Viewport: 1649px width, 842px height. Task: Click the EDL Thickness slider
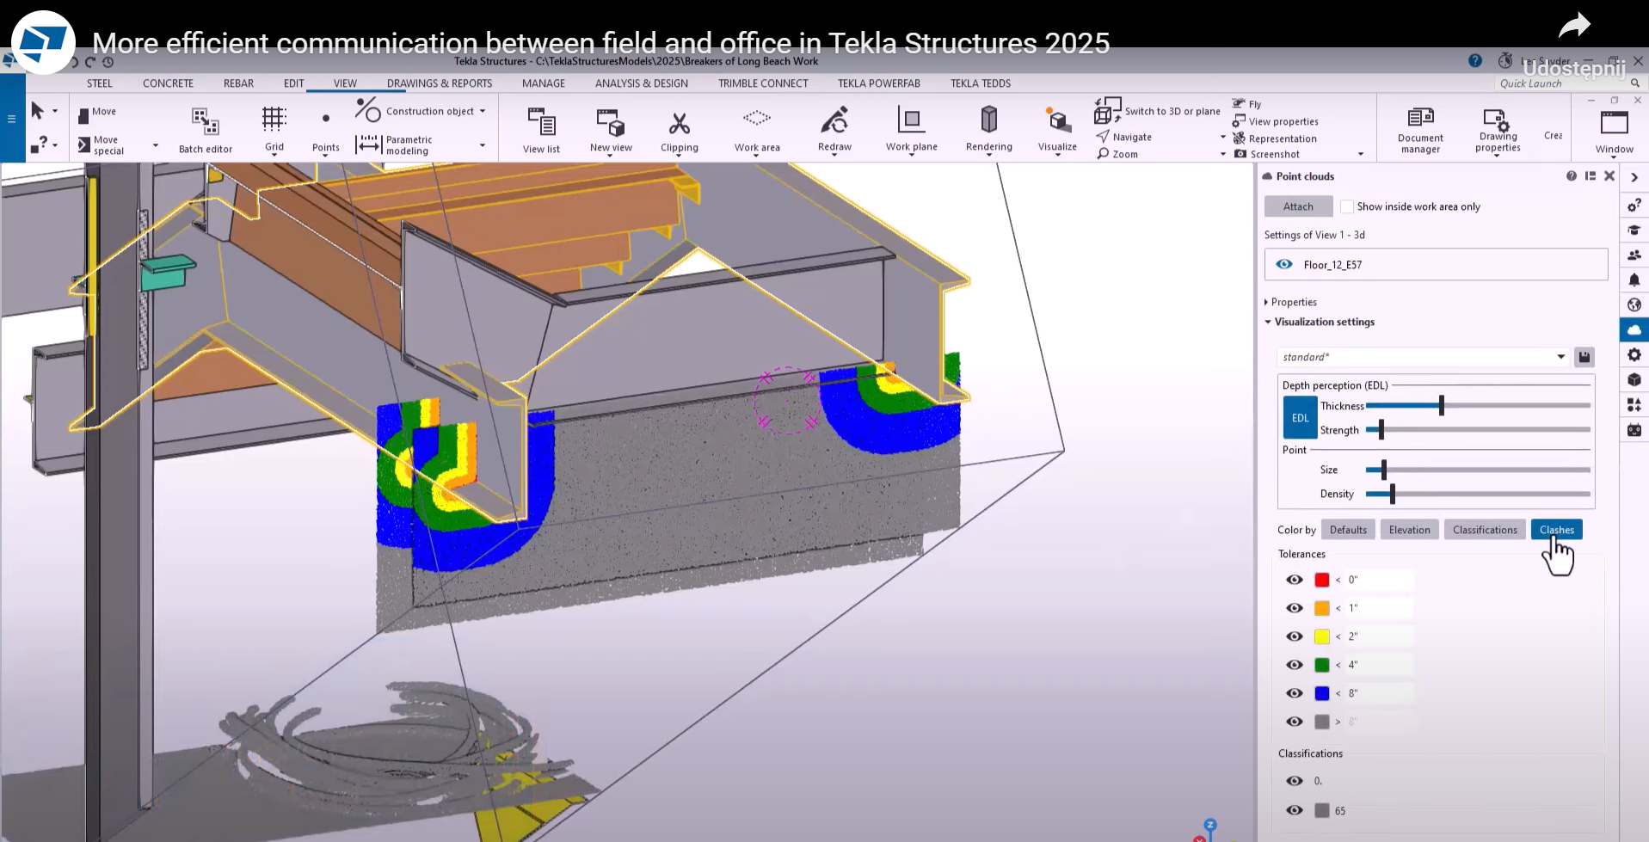coord(1478,405)
